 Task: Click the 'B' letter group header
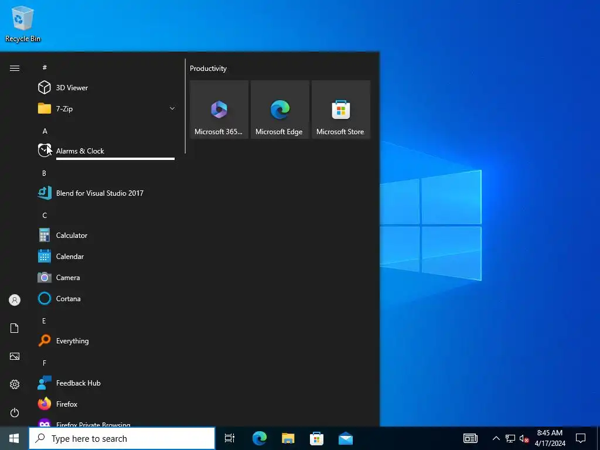click(44, 173)
